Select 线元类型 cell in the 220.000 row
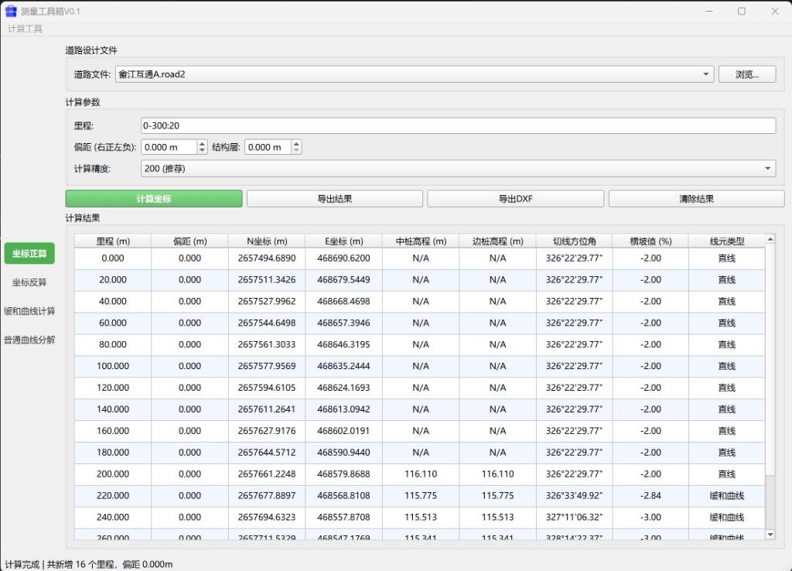 point(727,496)
